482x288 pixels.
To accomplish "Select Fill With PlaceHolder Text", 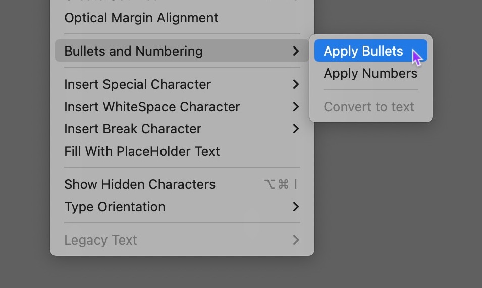I will [x=142, y=151].
